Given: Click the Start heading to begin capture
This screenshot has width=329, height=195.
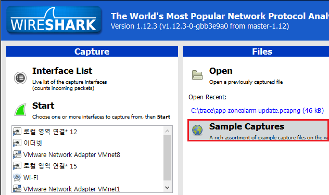Looking at the screenshot, I should tap(43, 106).
